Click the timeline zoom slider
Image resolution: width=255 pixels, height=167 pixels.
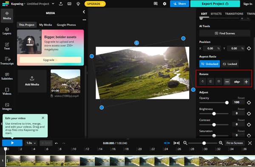pos(203,143)
